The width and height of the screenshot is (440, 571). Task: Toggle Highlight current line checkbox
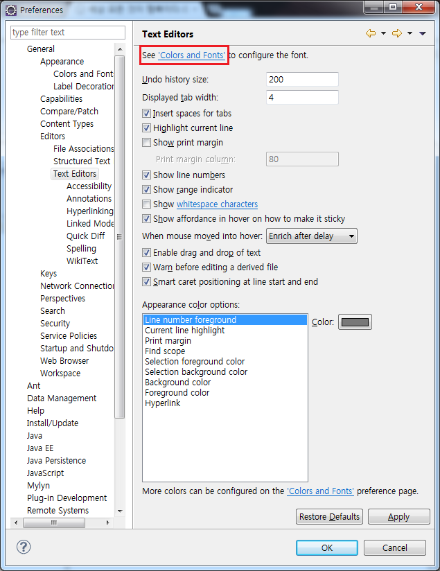[146, 128]
